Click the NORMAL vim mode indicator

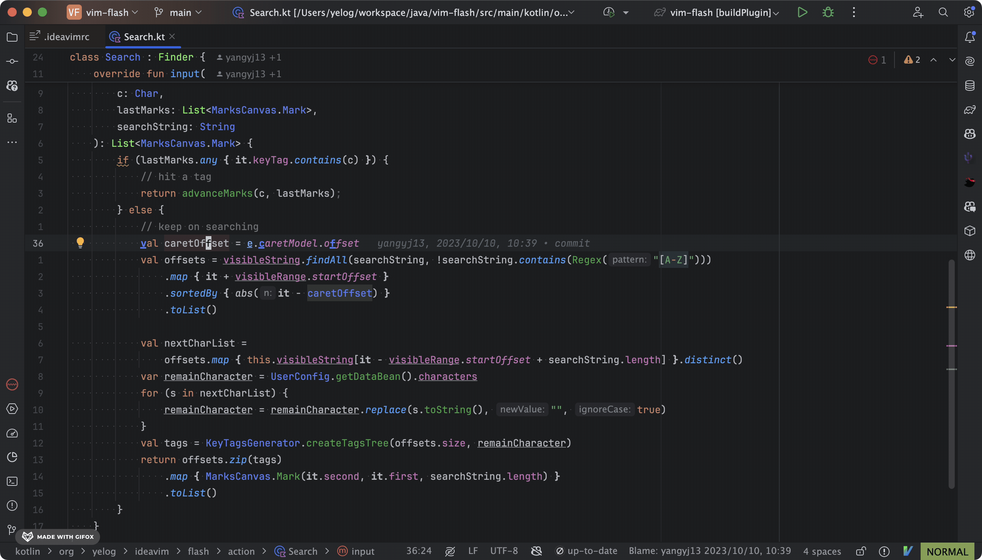click(x=948, y=551)
